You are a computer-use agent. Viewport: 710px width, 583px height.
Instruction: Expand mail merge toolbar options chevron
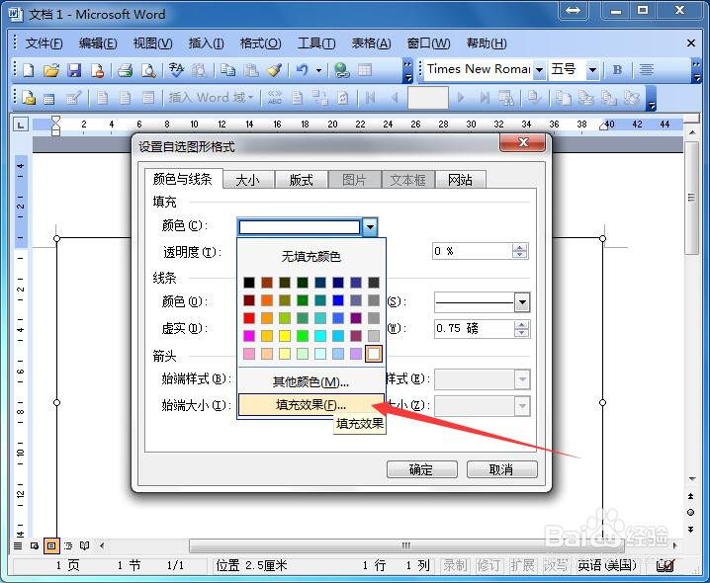[x=651, y=98]
